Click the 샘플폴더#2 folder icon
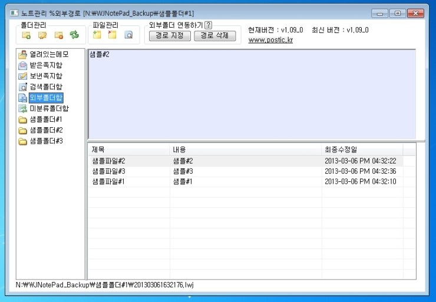The height and width of the screenshot is (302, 436). [22, 130]
